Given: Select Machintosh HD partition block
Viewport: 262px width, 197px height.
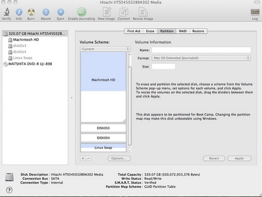Looking at the screenshot, I should [103, 87].
